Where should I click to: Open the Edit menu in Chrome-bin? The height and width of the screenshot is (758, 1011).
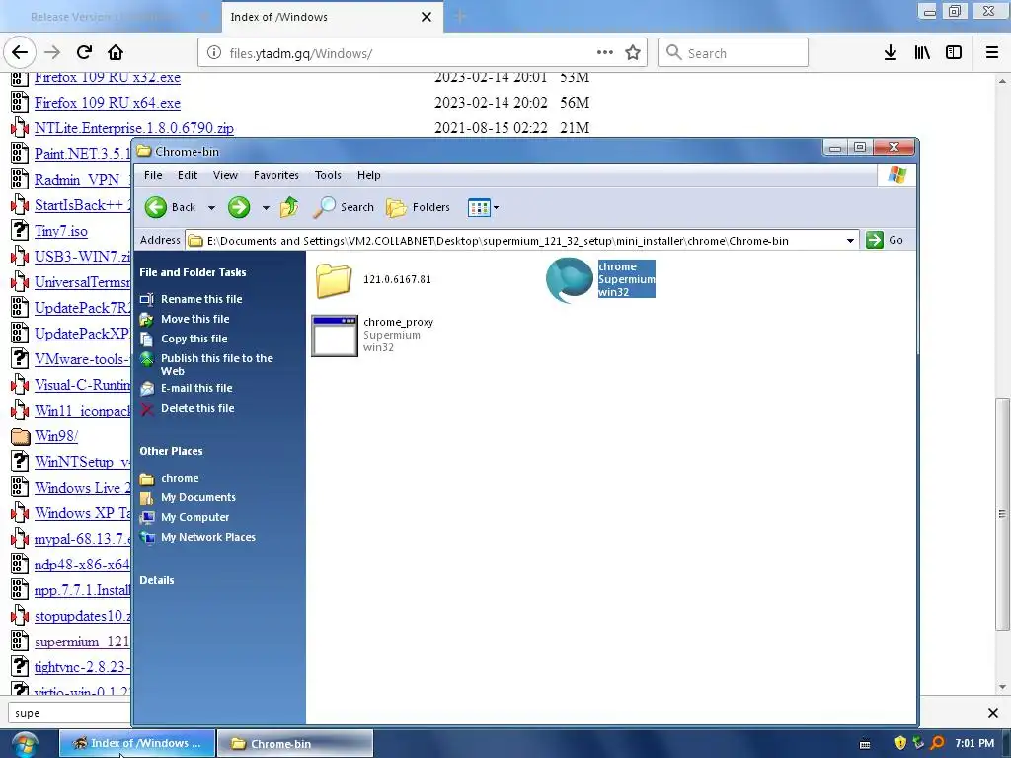click(x=188, y=175)
